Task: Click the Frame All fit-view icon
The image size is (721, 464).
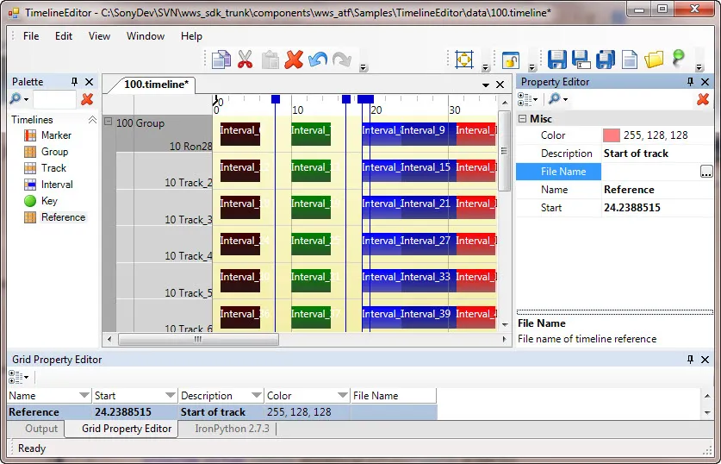Action: pos(464,60)
